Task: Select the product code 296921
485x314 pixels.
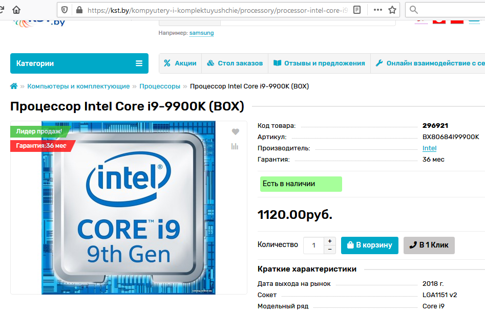Action: 435,126
